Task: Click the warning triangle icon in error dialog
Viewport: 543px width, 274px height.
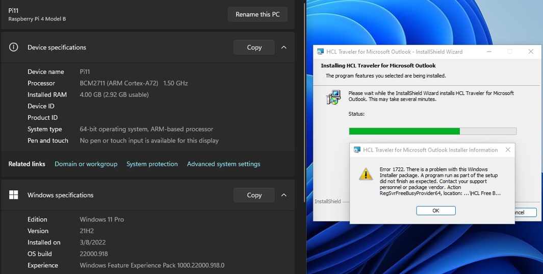Action: click(x=366, y=174)
